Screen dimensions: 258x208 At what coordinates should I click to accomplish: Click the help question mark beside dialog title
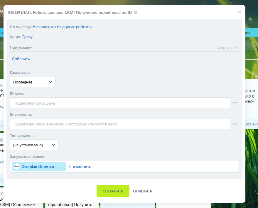[x=136, y=12]
